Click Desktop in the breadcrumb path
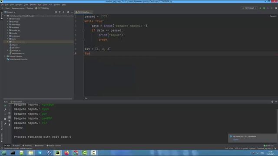This screenshot has height=156, width=278. 30,8
